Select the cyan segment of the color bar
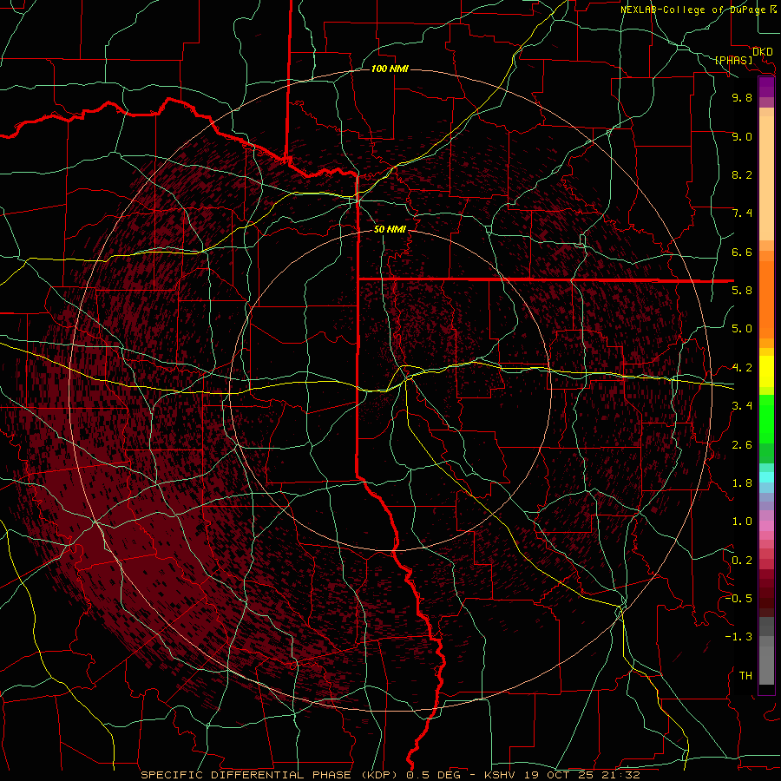Image resolution: width=781 pixels, height=781 pixels. click(x=766, y=477)
